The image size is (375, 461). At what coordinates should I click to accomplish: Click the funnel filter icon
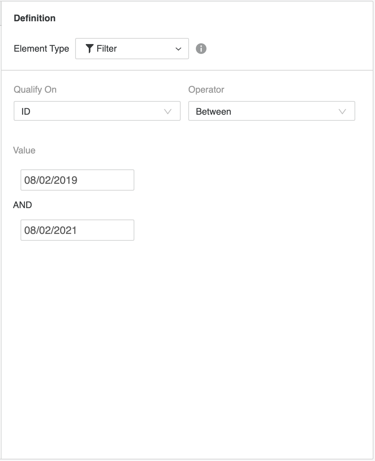[89, 49]
